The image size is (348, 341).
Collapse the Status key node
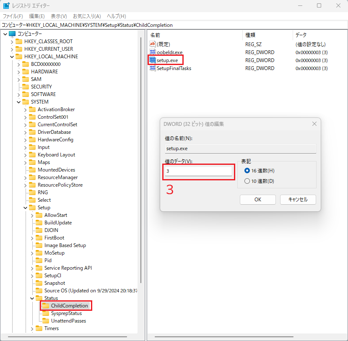tap(32, 298)
